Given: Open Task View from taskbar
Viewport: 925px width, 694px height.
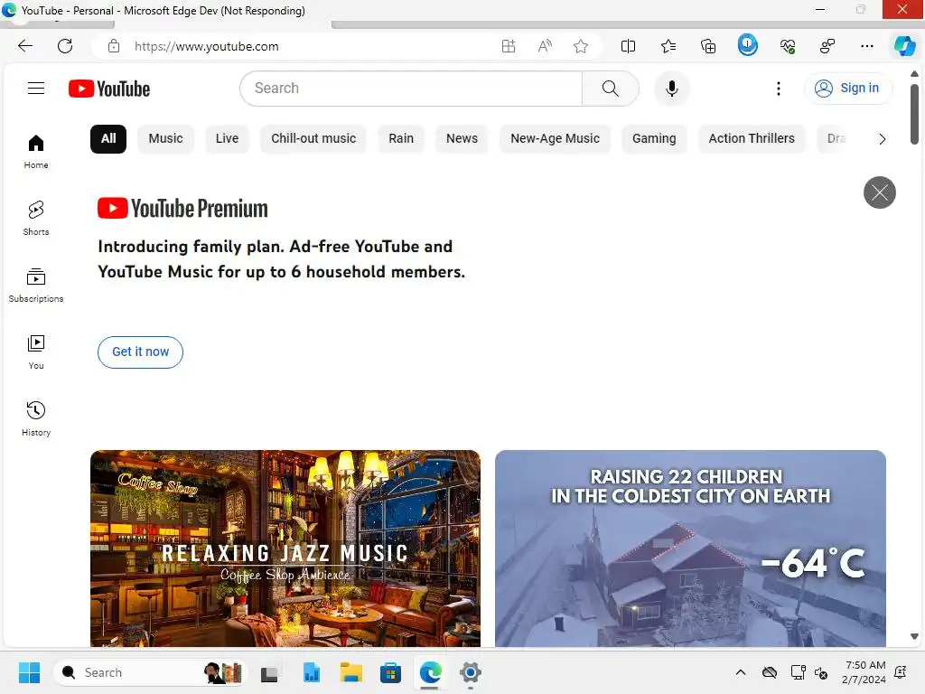Looking at the screenshot, I should pyautogui.click(x=269, y=672).
